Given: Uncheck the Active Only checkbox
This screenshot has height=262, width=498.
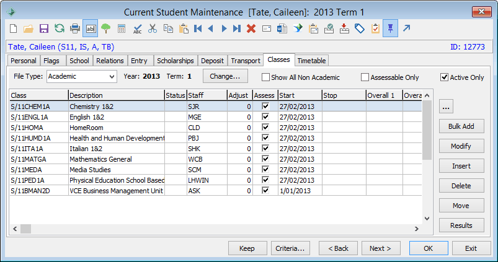Looking at the screenshot, I should click(x=444, y=77).
